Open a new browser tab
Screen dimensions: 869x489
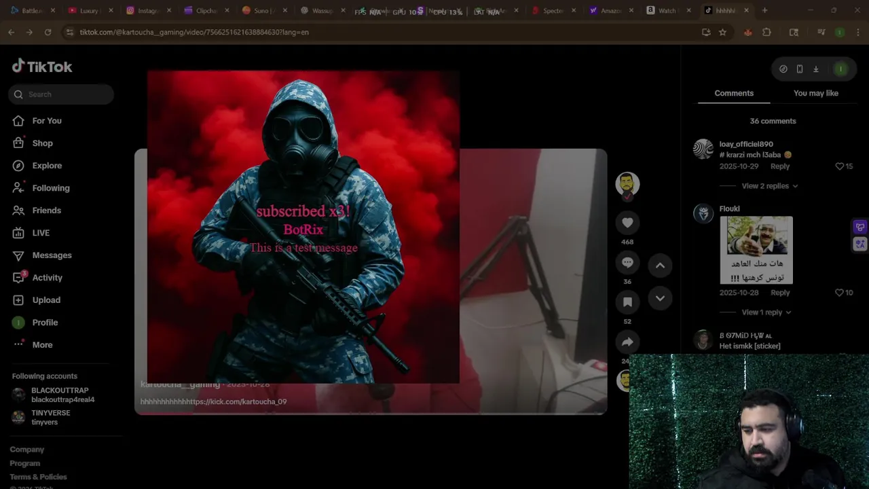tap(764, 10)
